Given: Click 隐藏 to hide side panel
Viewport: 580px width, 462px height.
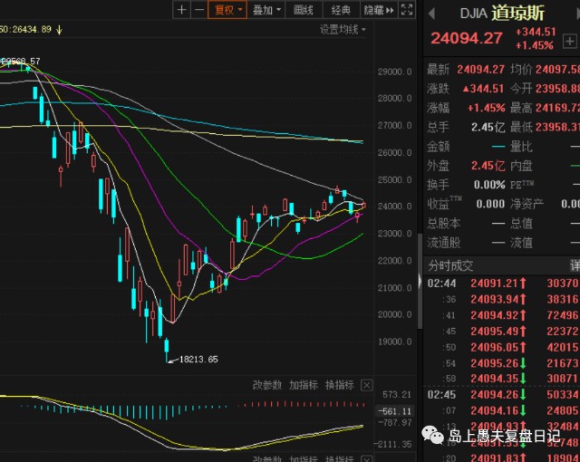Looking at the screenshot, I should click(379, 10).
